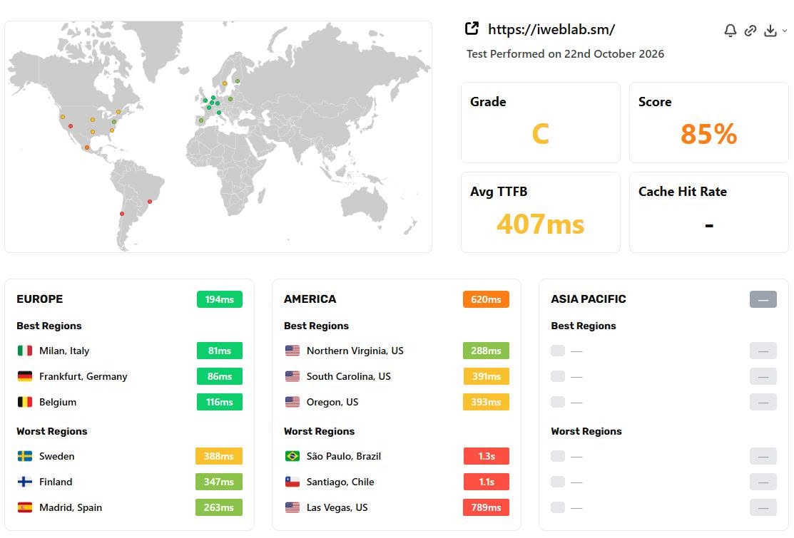Select the São Paulo, Brazil label
Viewport: 794px width, 538px height.
pyautogui.click(x=343, y=456)
